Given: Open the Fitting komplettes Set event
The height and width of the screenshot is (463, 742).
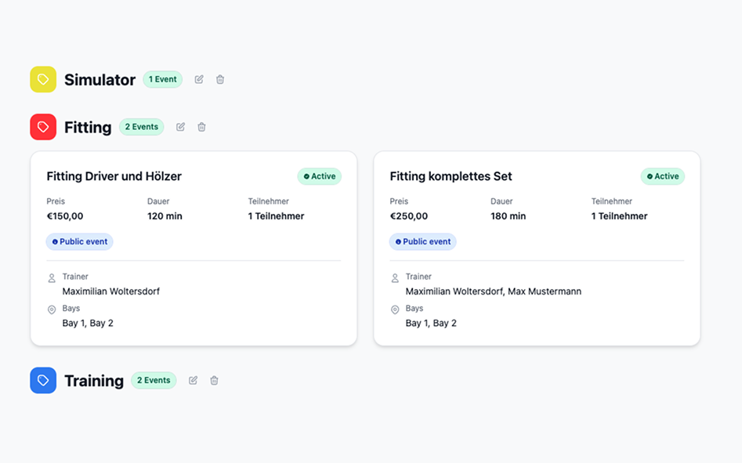Looking at the screenshot, I should point(451,176).
